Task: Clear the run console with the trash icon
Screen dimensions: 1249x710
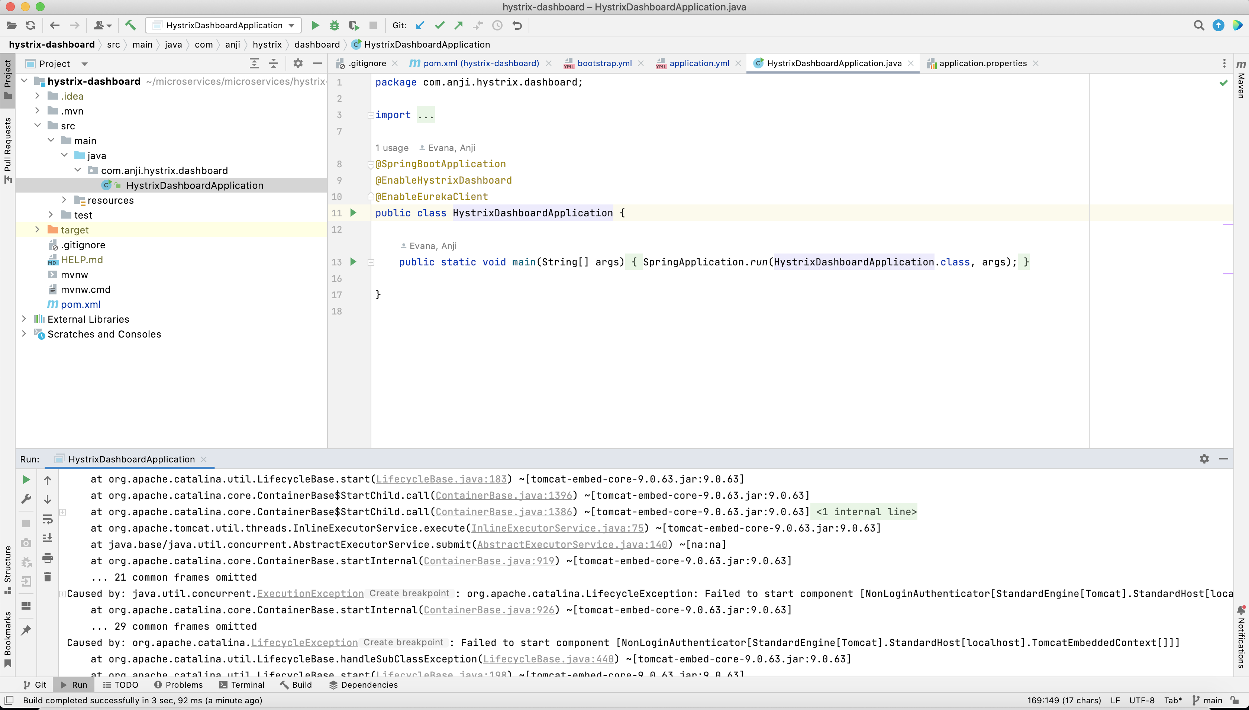Action: tap(47, 577)
